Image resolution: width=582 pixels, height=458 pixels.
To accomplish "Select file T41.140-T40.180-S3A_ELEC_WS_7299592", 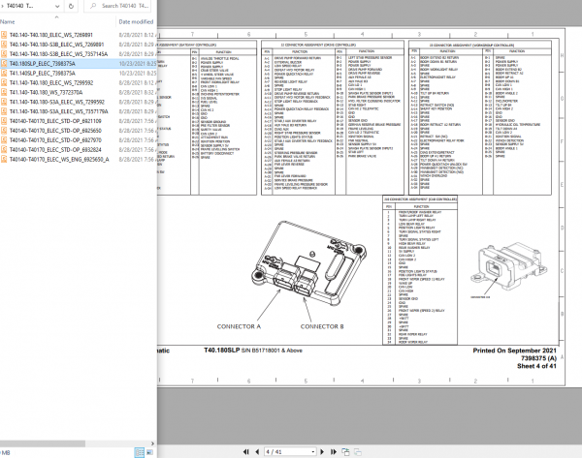I will click(x=57, y=102).
